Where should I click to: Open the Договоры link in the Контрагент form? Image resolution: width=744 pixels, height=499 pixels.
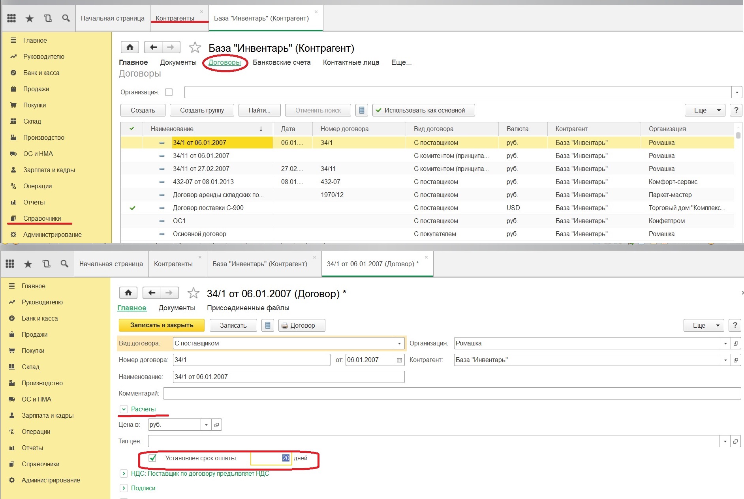(224, 62)
